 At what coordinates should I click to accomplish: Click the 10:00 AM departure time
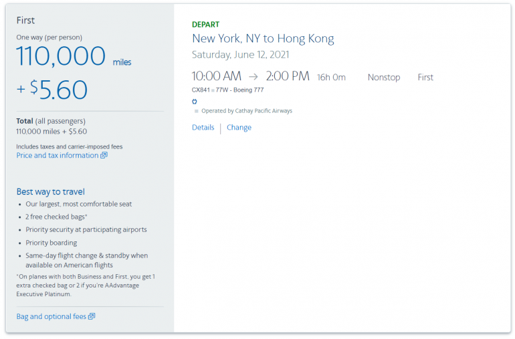(217, 76)
